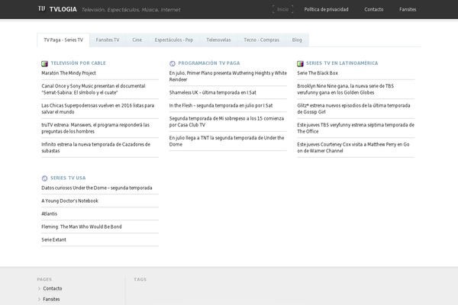Go to Contacto in the top menu
The height and width of the screenshot is (305, 458).
[x=374, y=9]
